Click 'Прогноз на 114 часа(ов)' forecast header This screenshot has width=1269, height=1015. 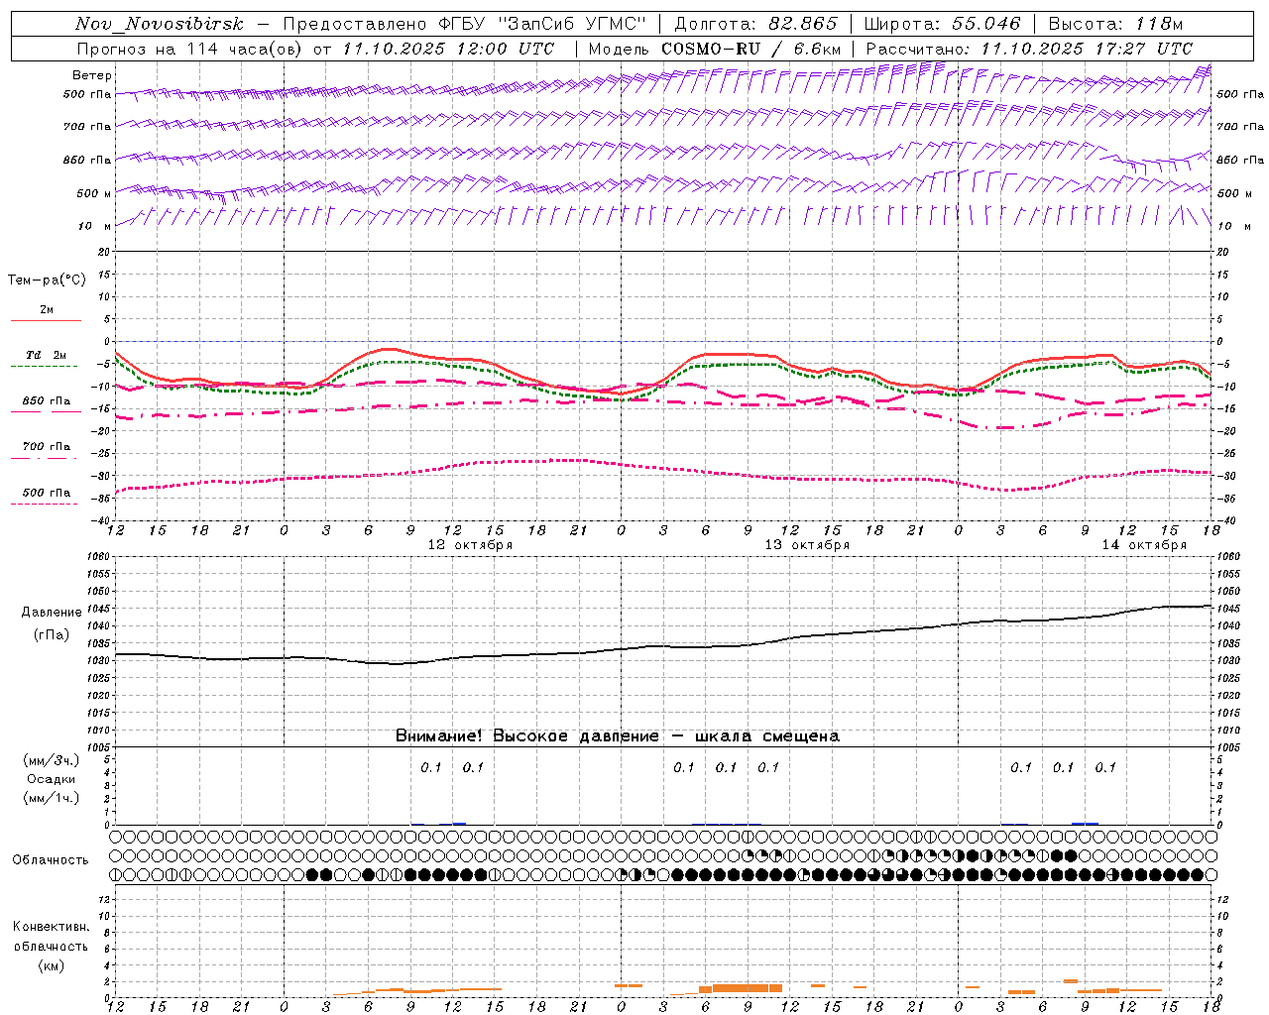tap(190, 49)
